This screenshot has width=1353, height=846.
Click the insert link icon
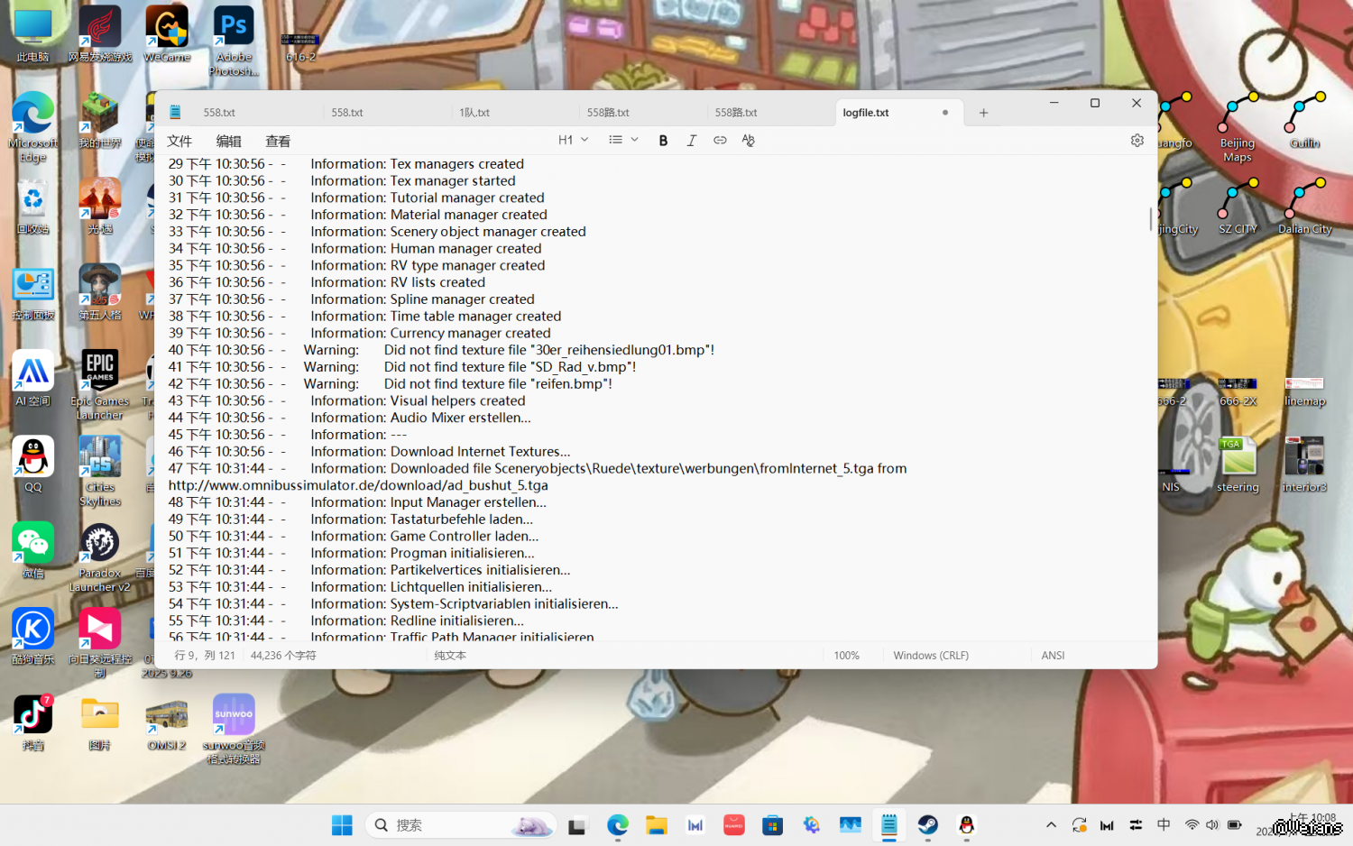pyautogui.click(x=720, y=141)
